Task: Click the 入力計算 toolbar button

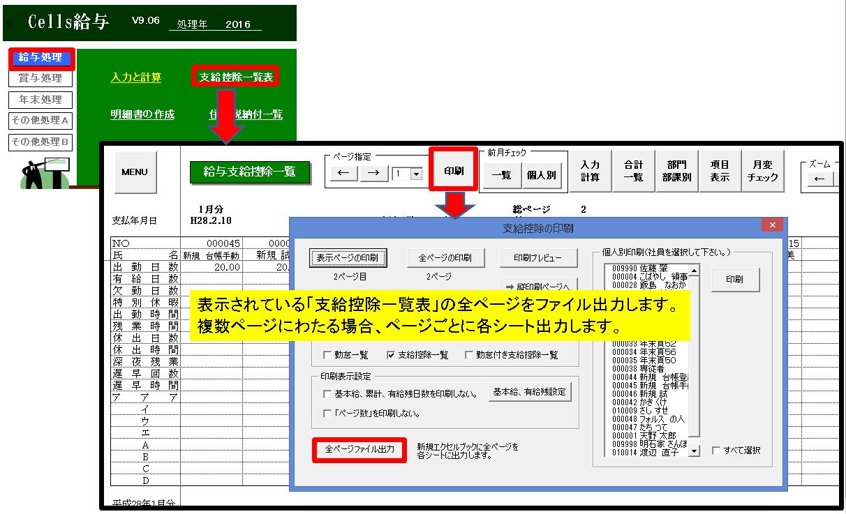Action: pyautogui.click(x=590, y=171)
